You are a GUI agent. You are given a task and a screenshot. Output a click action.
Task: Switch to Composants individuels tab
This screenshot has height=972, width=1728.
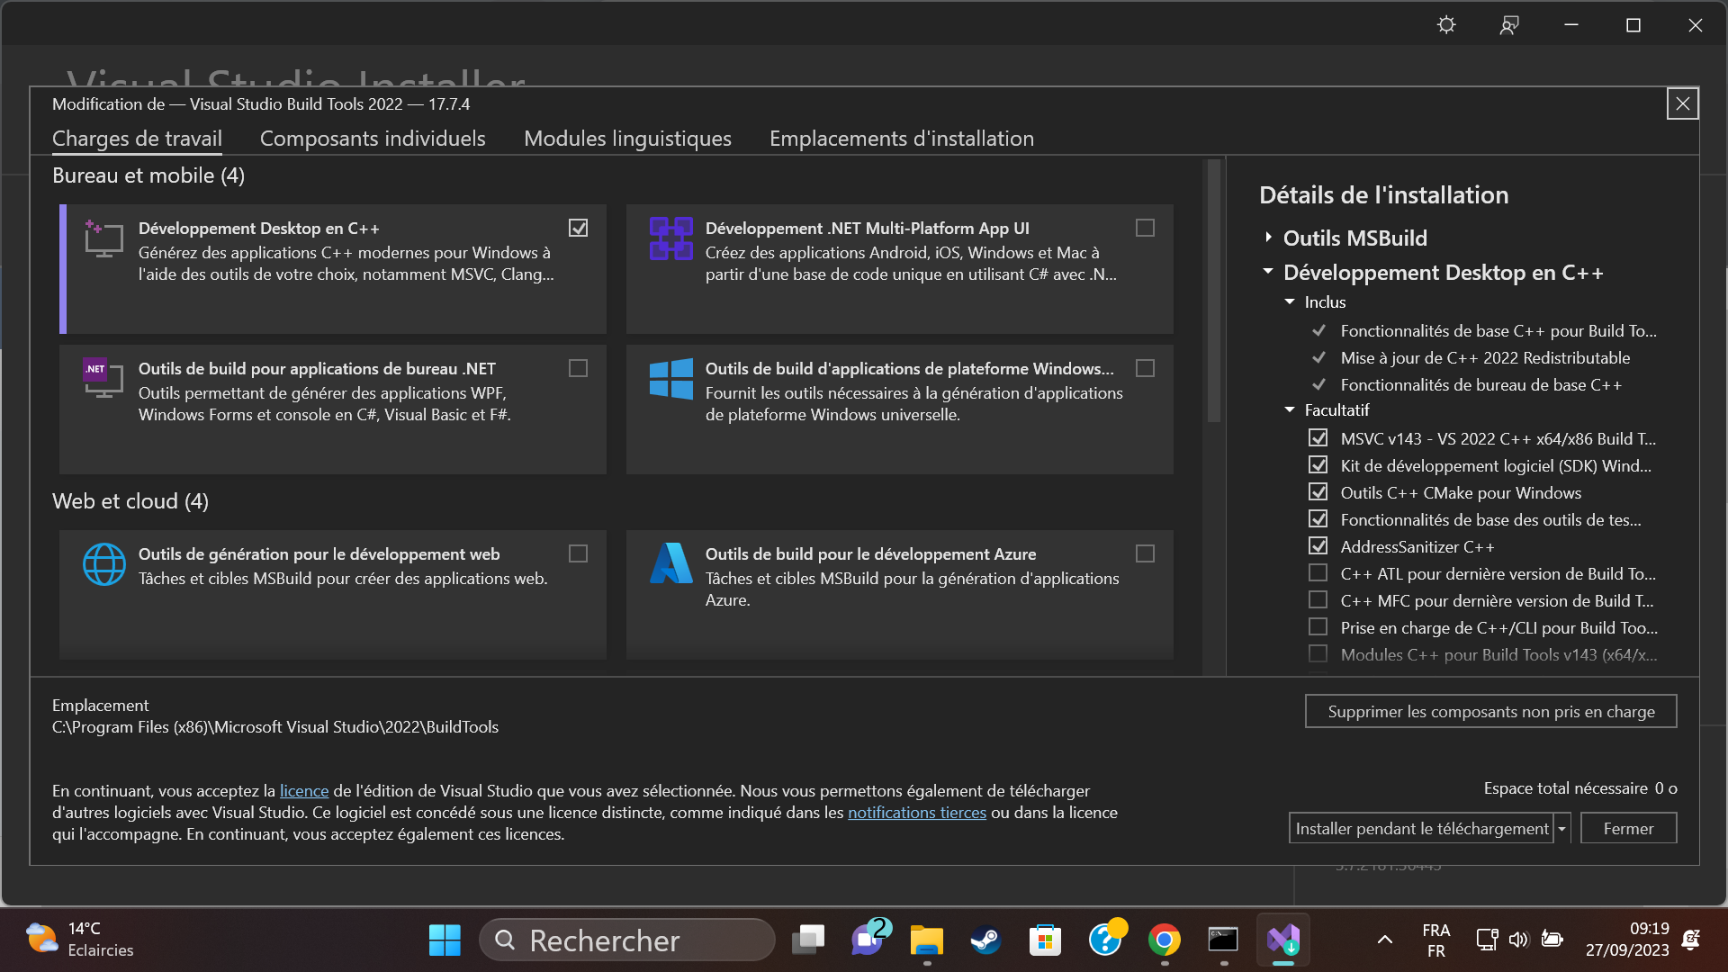373,139
